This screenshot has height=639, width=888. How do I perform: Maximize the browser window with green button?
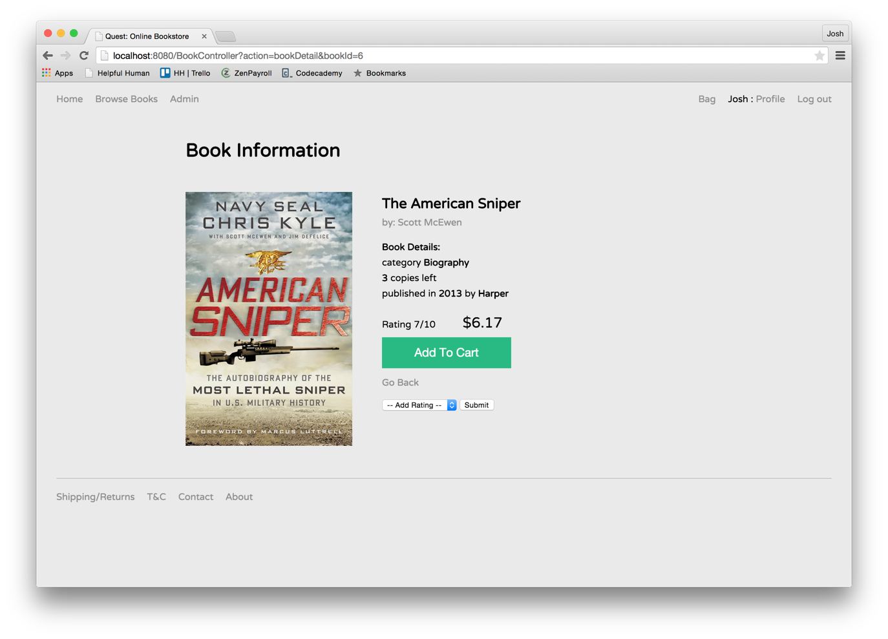click(74, 33)
